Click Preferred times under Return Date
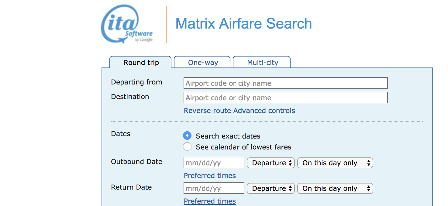The height and width of the screenshot is (206, 448). tap(210, 201)
